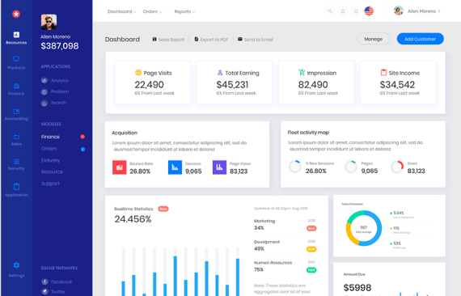Image resolution: width=461 pixels, height=296 pixels.
Task: Click Allen Moreno's sidebar profile photo
Action: [x=49, y=22]
